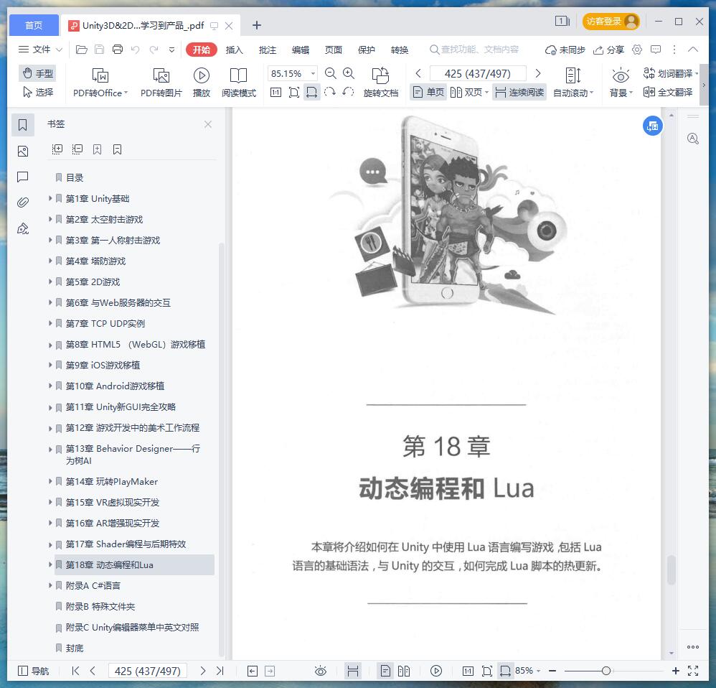
Task: Toggle single page layout in status bar
Action: coord(385,671)
